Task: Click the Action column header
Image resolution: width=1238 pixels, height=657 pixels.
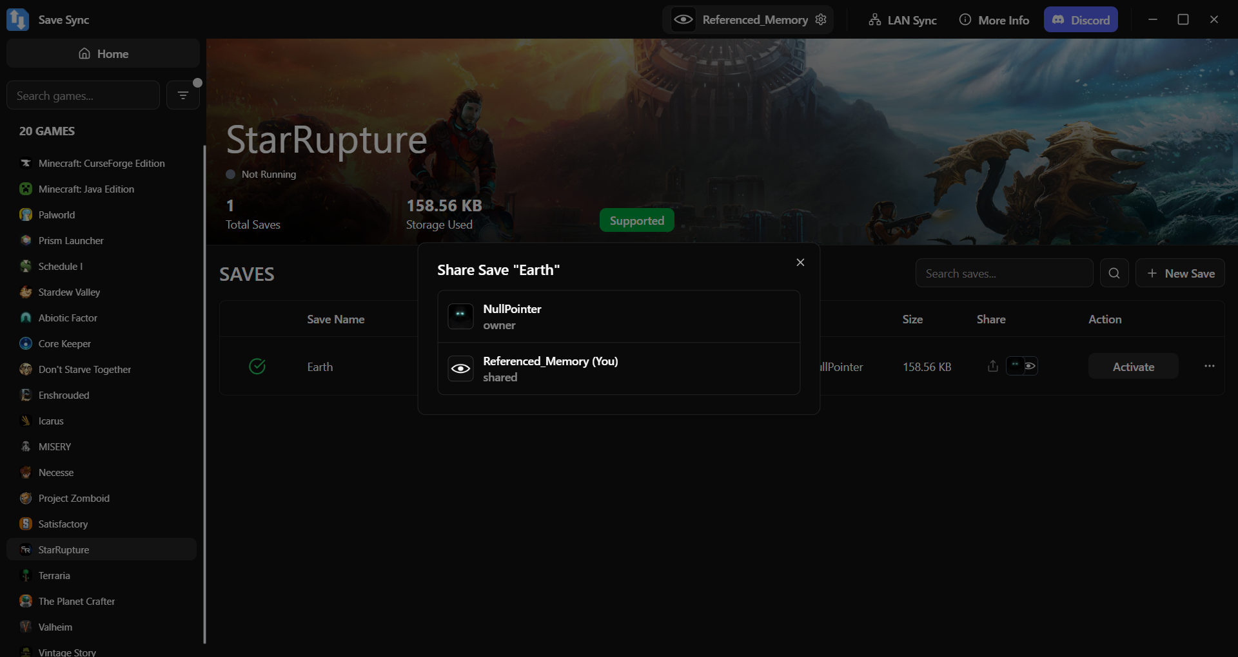Action: pyautogui.click(x=1105, y=319)
